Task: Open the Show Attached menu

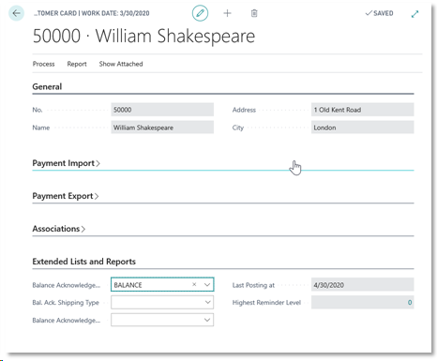Action: pos(121,64)
